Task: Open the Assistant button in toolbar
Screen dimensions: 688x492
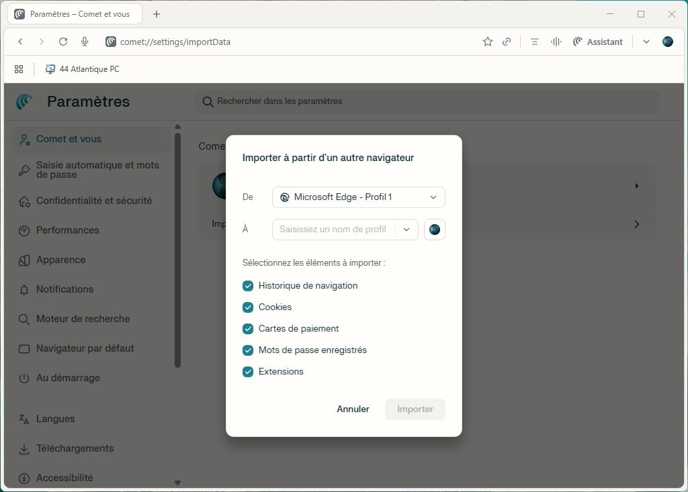Action: pyautogui.click(x=597, y=42)
